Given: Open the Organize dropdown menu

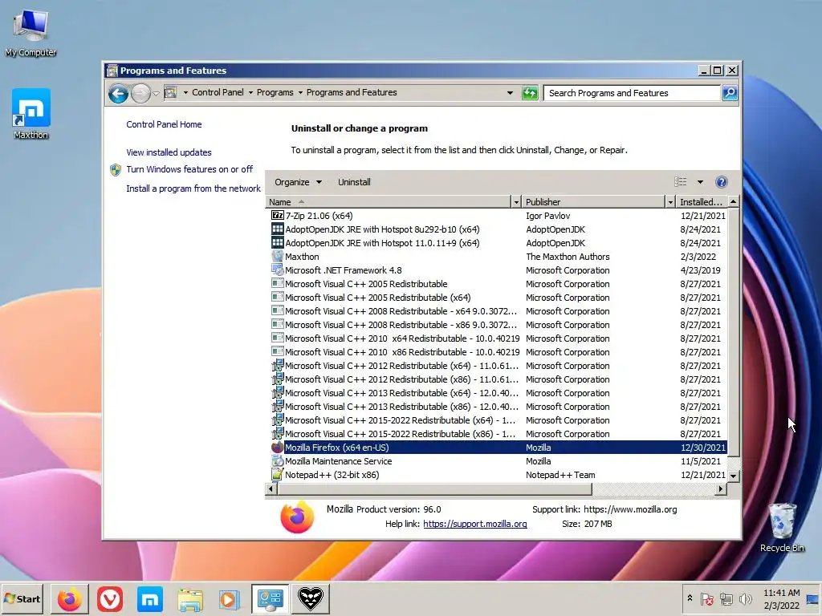Looking at the screenshot, I should (x=298, y=182).
